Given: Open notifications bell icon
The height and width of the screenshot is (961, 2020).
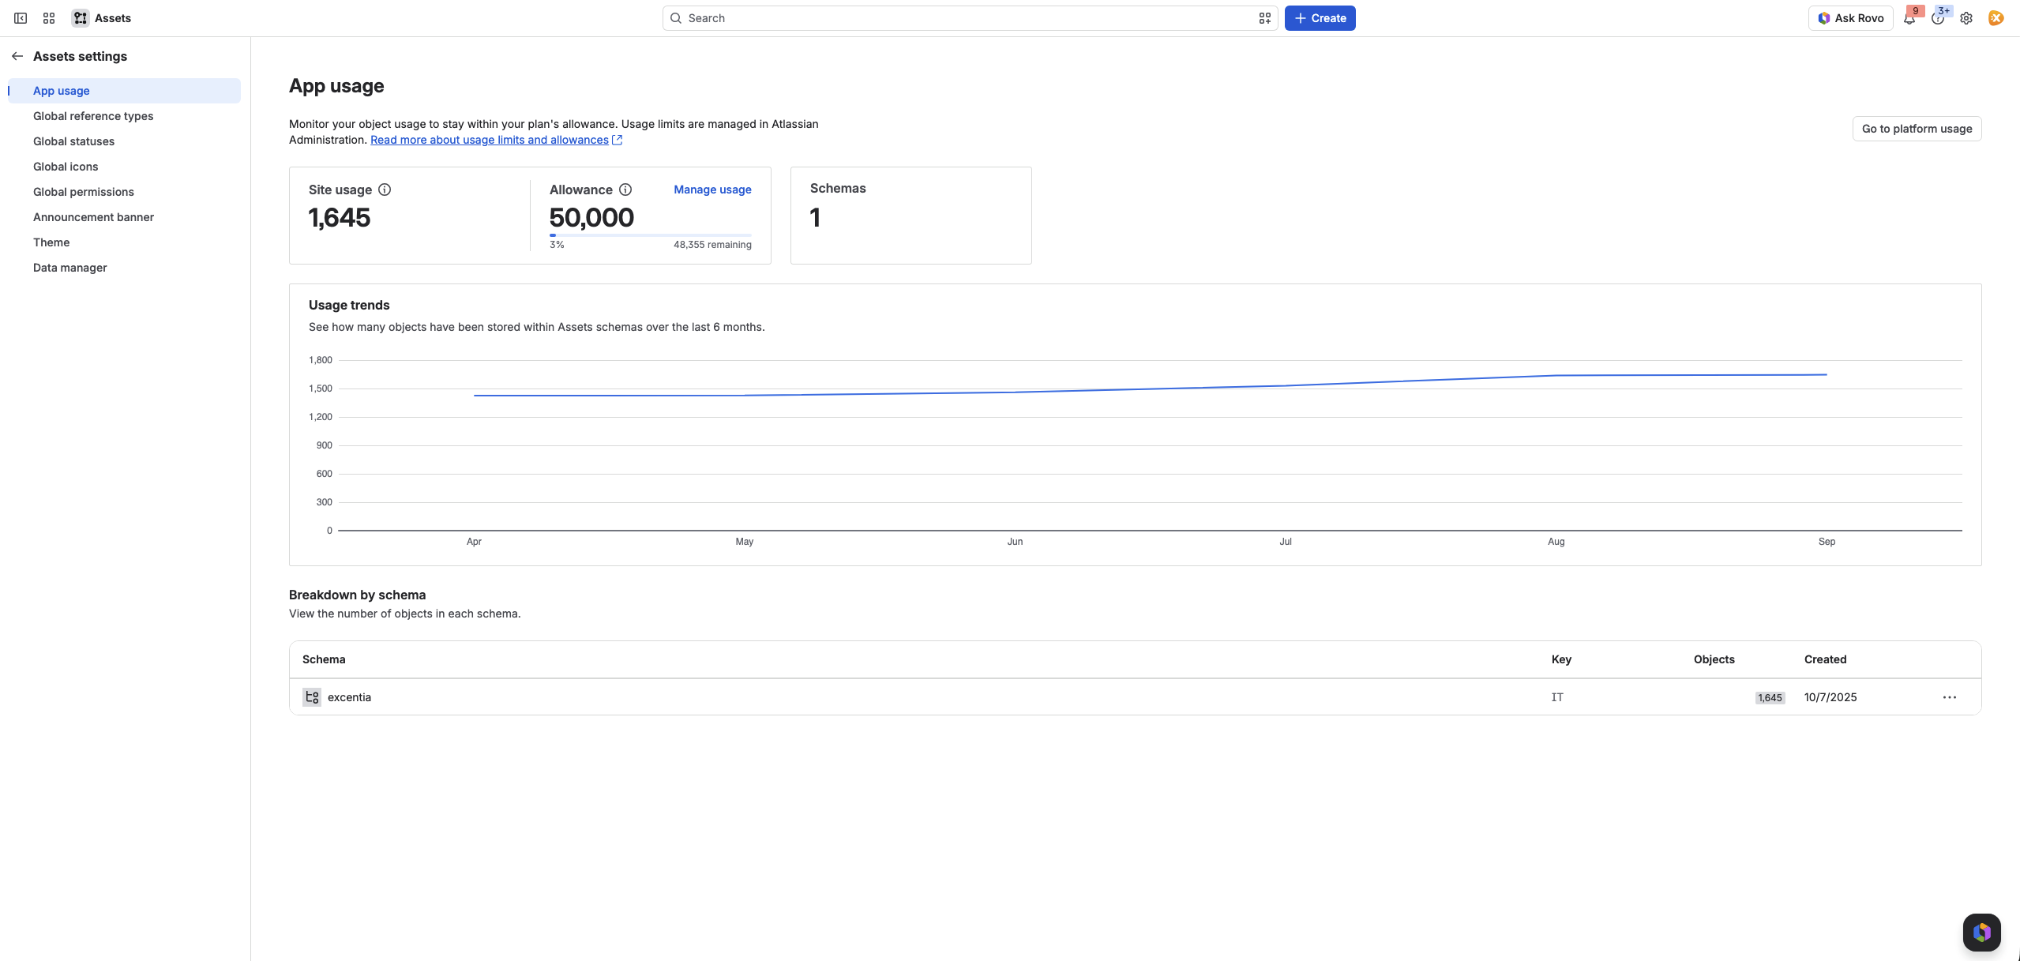Looking at the screenshot, I should 1909,18.
